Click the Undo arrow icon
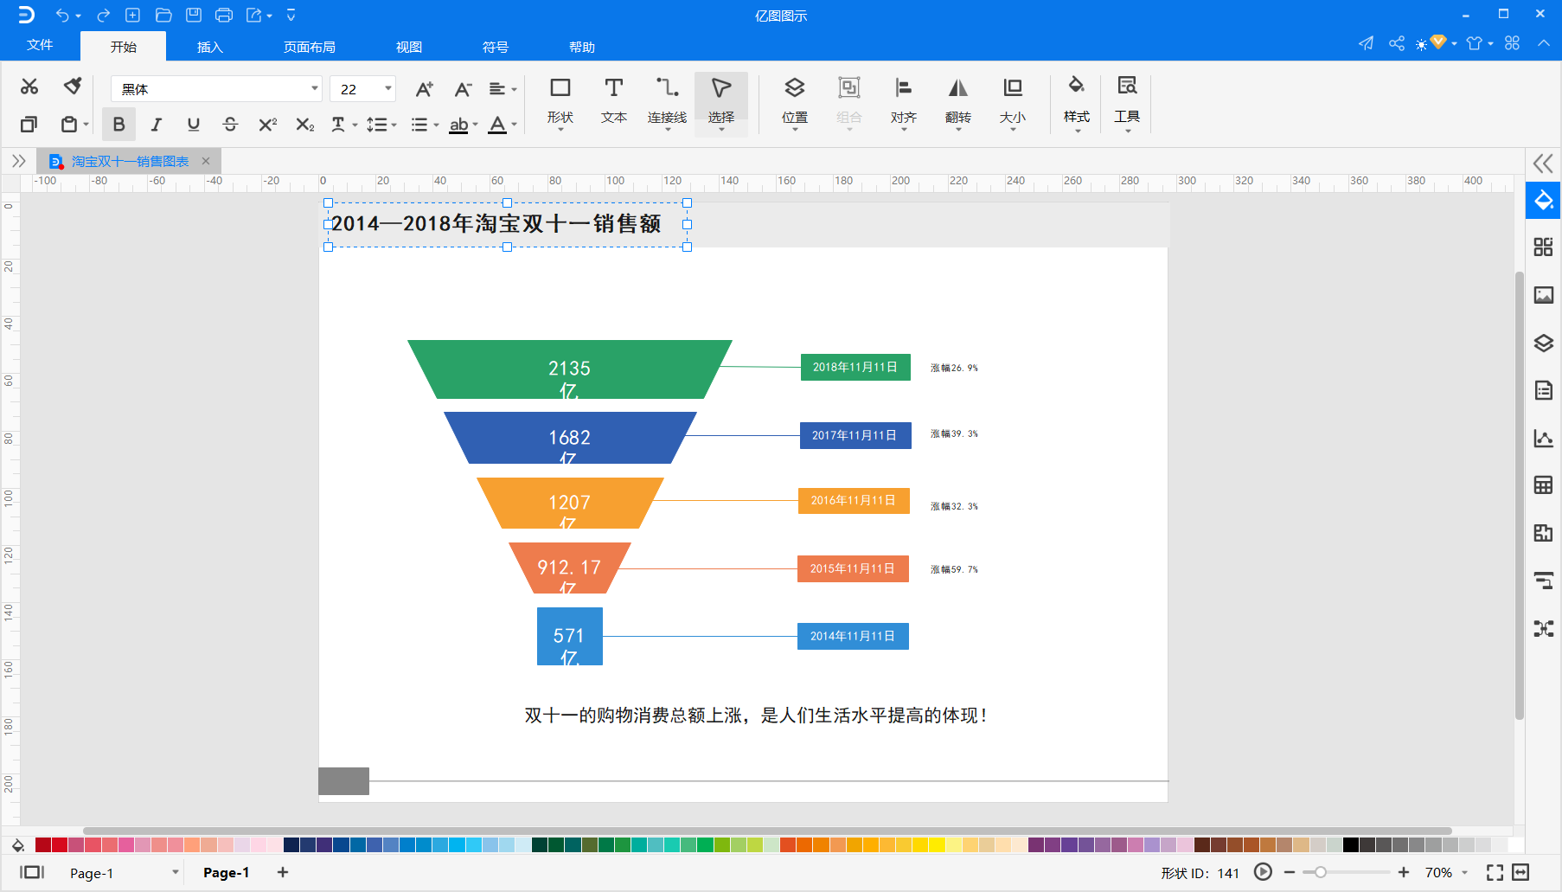This screenshot has height=892, width=1562. pos(62,15)
